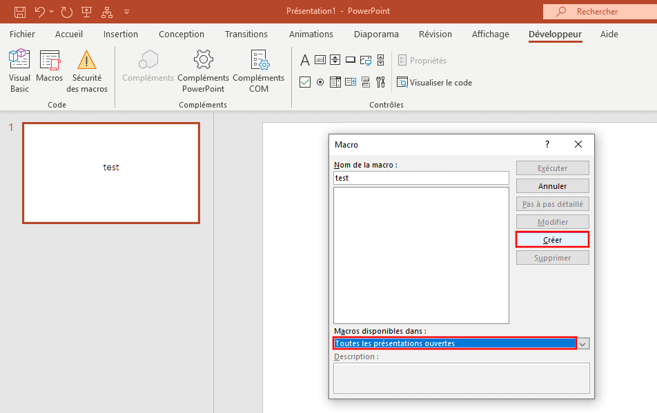The image size is (657, 413).
Task: Open the Révision ribbon tab
Action: (435, 34)
